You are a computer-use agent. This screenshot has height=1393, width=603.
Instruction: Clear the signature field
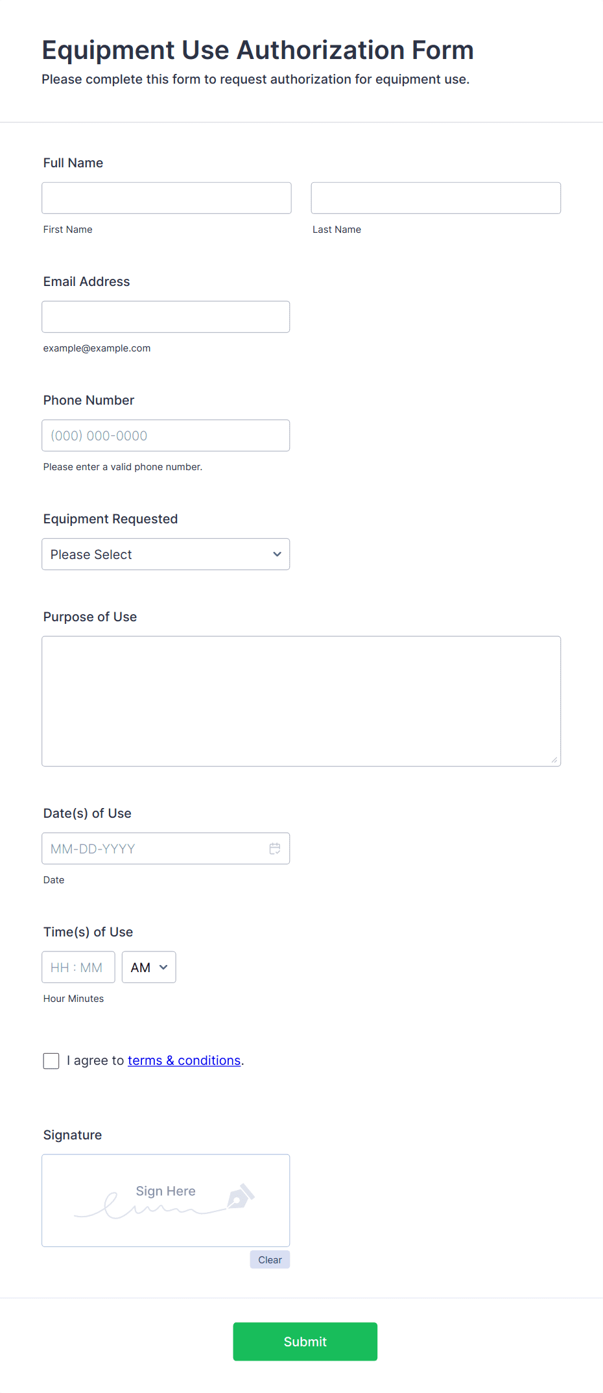(x=270, y=1259)
